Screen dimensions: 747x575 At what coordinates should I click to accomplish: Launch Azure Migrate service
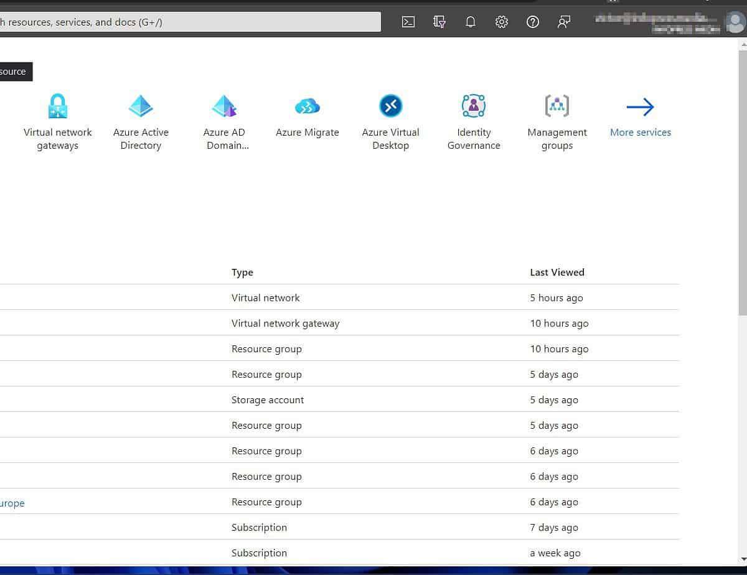click(307, 115)
